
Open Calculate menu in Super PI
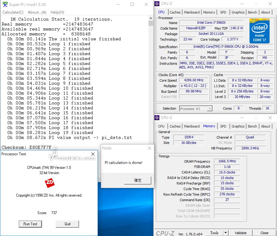click(x=13, y=12)
